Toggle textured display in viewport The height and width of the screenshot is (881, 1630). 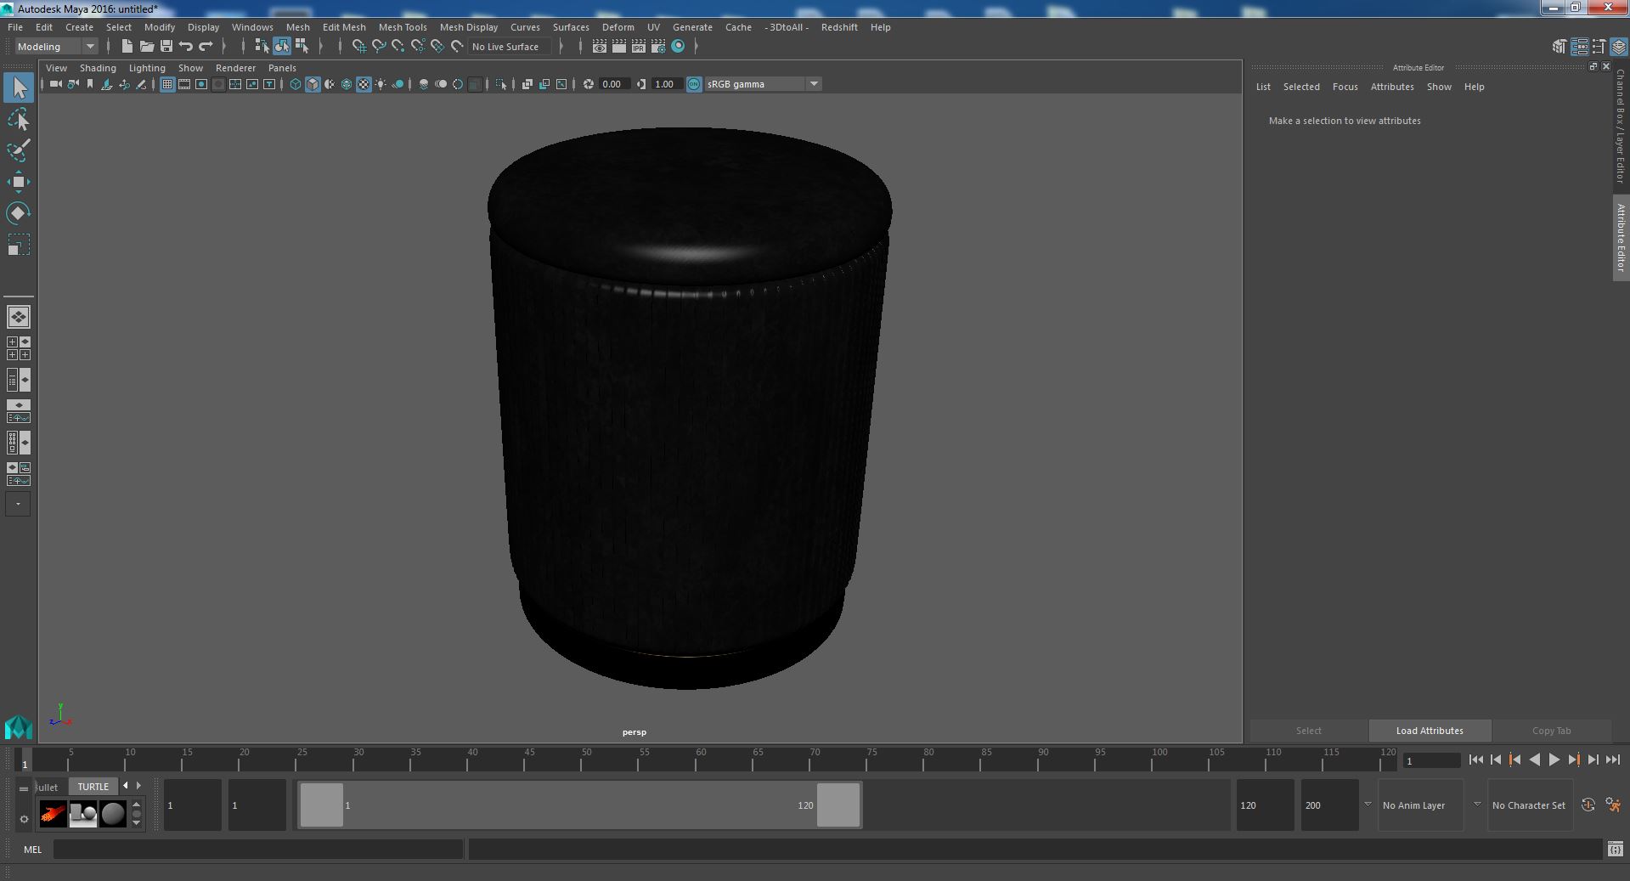click(x=364, y=84)
